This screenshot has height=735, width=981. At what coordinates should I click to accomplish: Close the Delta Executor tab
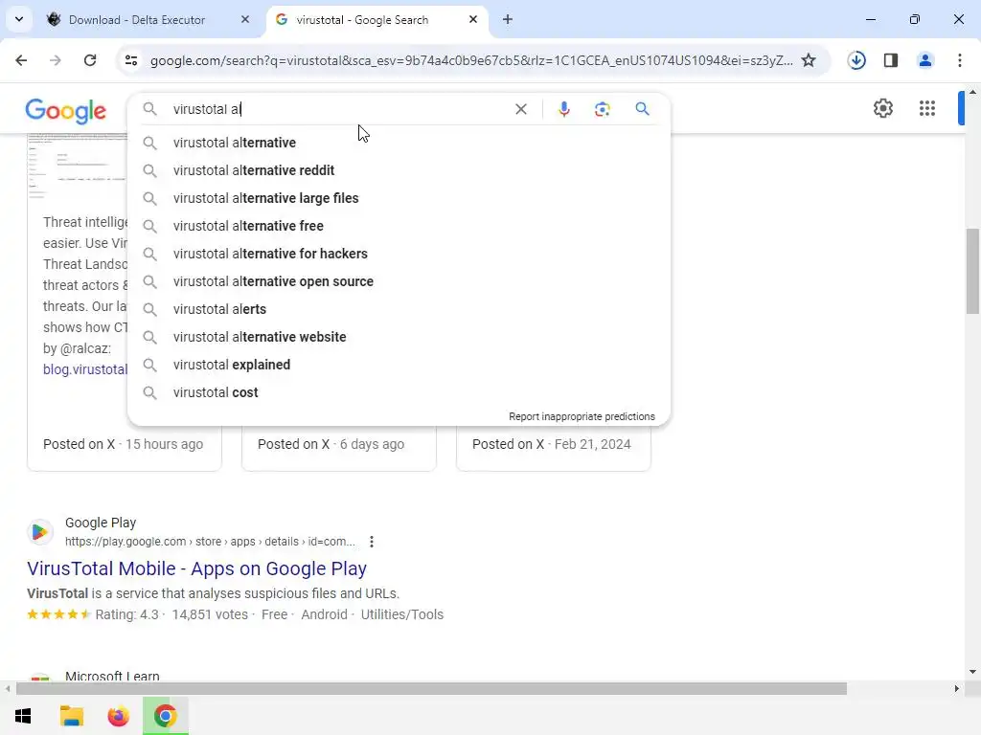(245, 19)
